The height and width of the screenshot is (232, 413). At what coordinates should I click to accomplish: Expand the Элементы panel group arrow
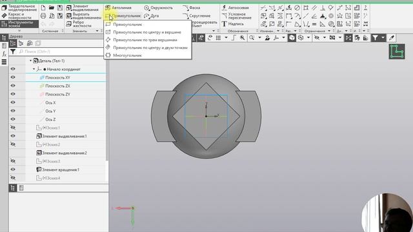coord(97,31)
